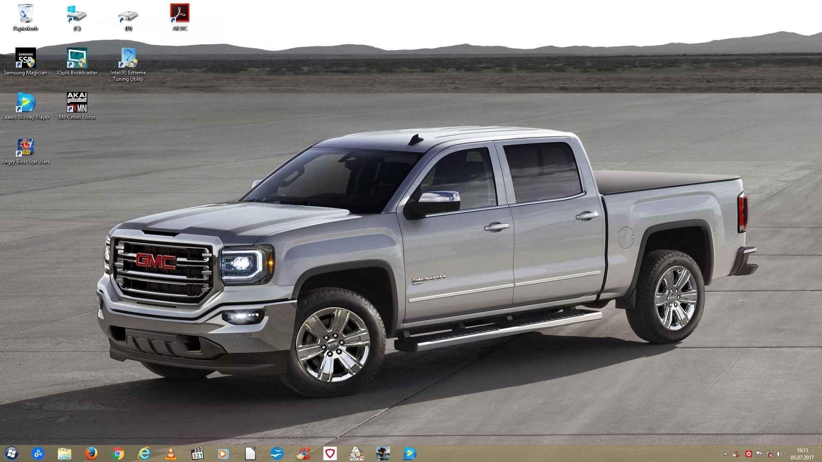Open the network status tray icon
822x462 pixels.
coord(769,454)
